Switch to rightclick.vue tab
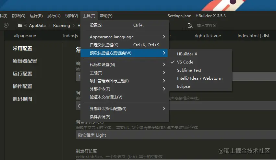This screenshot has width=276, height=160. [208, 36]
